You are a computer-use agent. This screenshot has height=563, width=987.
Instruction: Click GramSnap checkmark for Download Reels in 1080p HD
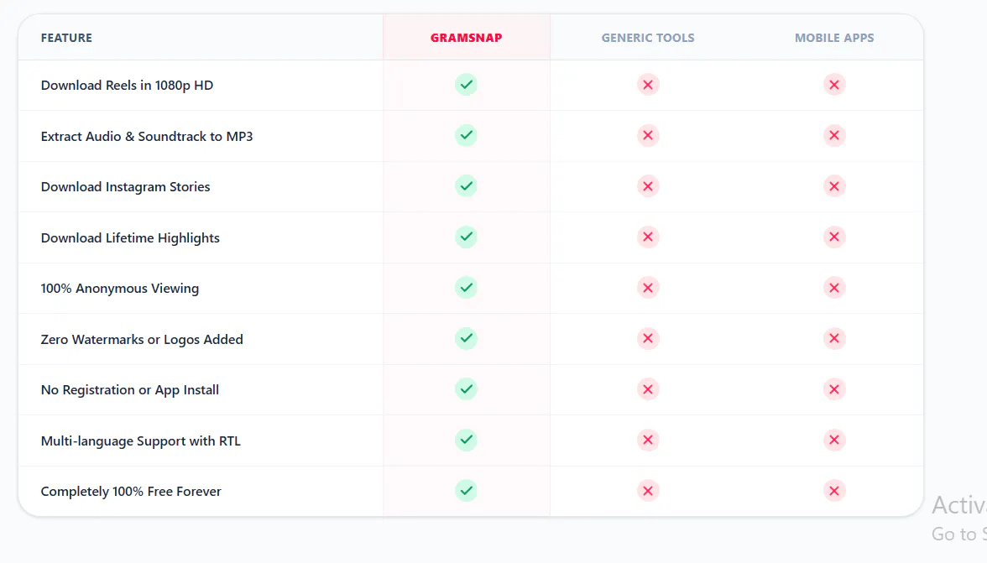[x=466, y=84]
